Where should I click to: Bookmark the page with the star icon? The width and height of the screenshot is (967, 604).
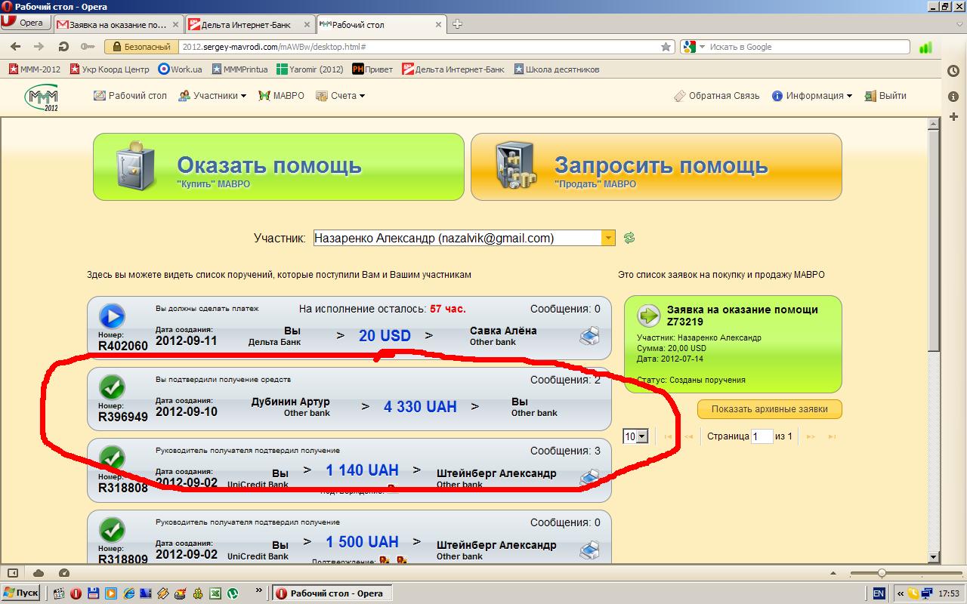[666, 47]
